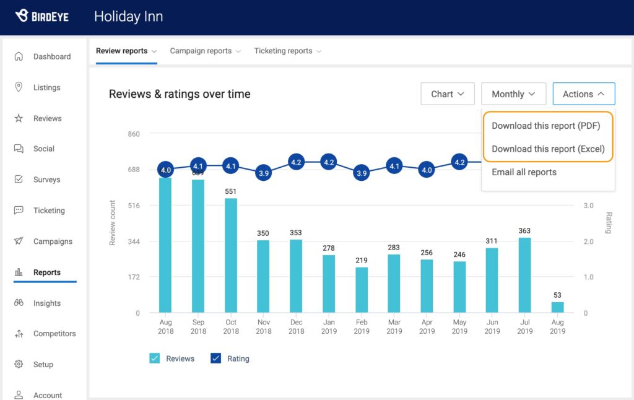Open Competitors in sidebar
Viewport: 634px width, 400px height.
pyautogui.click(x=54, y=334)
